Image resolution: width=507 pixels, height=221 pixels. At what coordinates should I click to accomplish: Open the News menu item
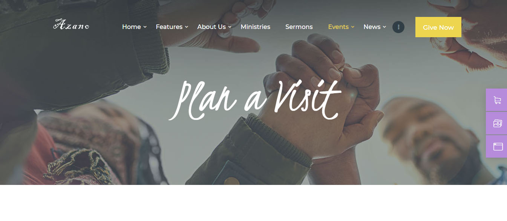pos(372,27)
